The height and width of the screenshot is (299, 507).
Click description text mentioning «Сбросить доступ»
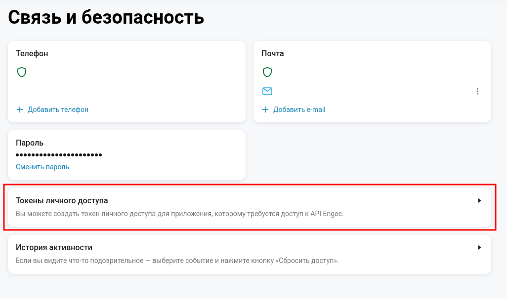click(177, 261)
